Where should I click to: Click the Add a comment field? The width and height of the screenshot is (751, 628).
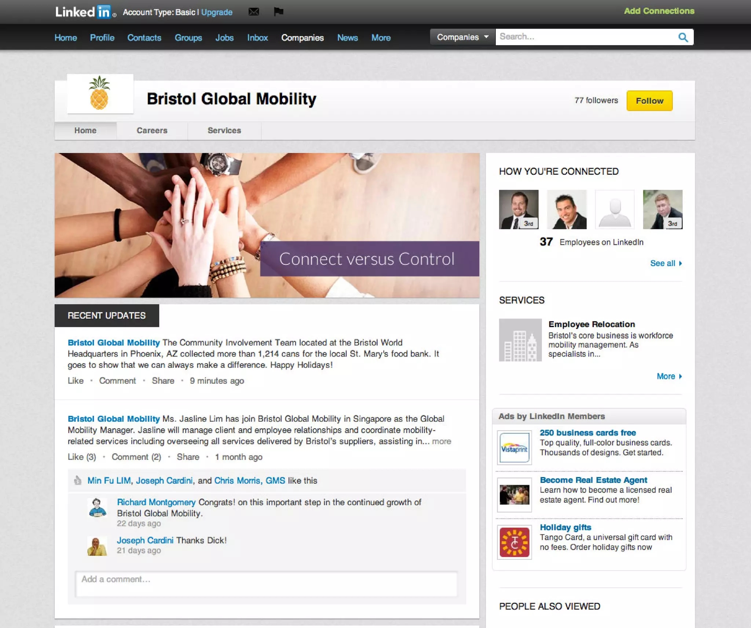266,583
